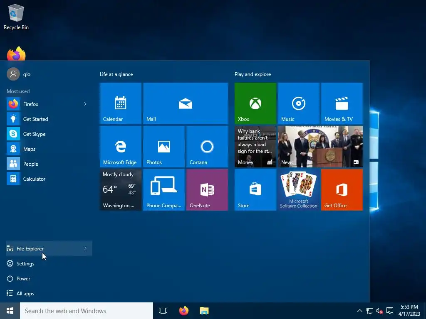Viewport: 426px width, 319px height.
Task: Launch the Xbox tile
Action: [255, 103]
